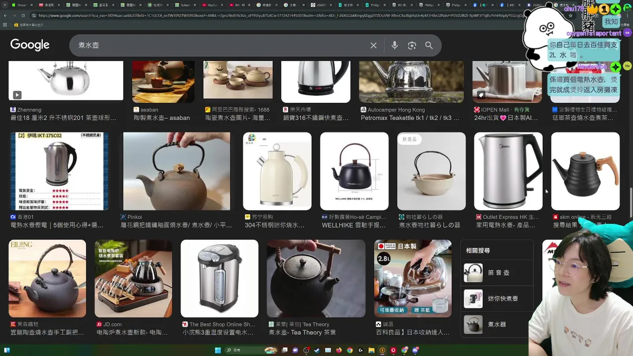Click 304不锈钢迷你烧水 苏宁易购 caption
633x356 pixels.
pos(274,225)
